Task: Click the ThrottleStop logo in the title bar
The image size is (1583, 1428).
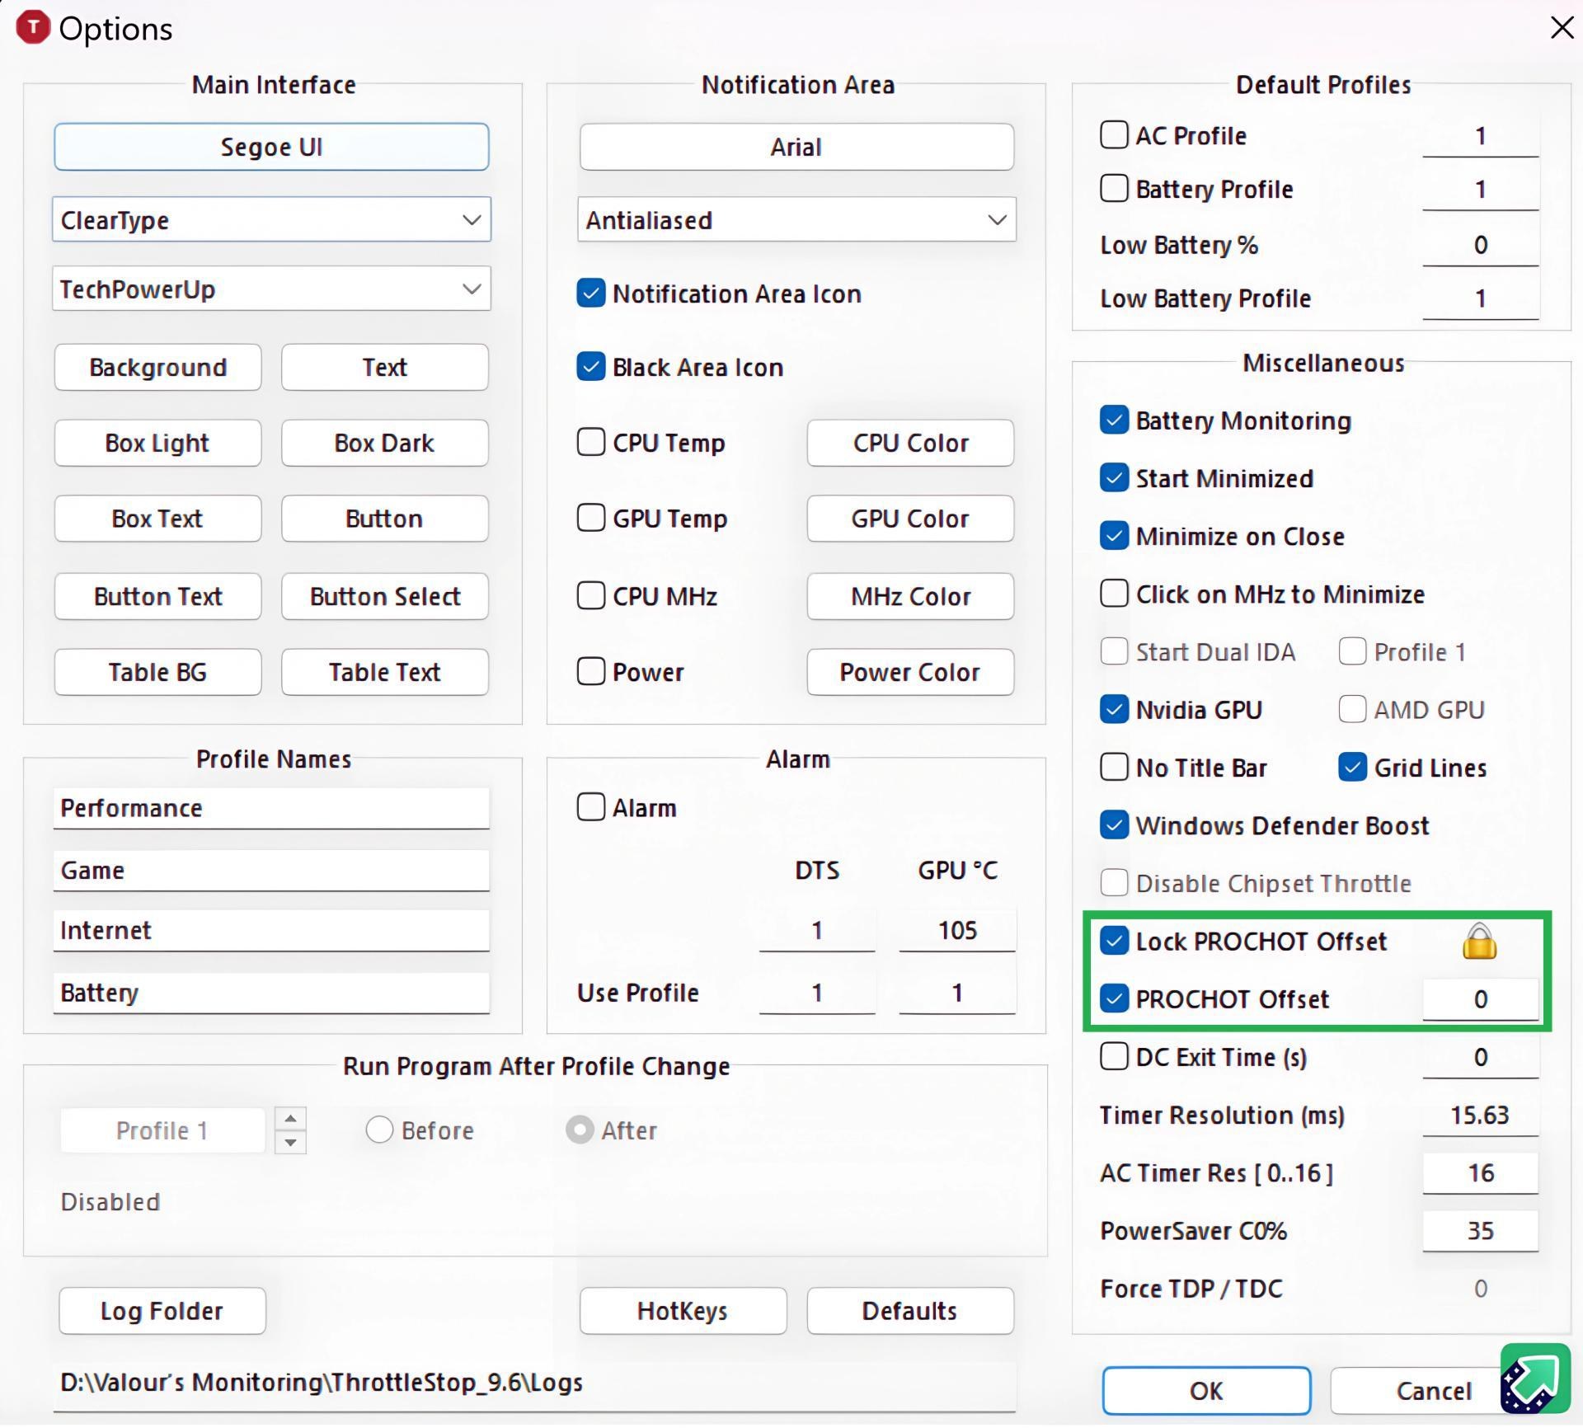Action: [x=33, y=27]
